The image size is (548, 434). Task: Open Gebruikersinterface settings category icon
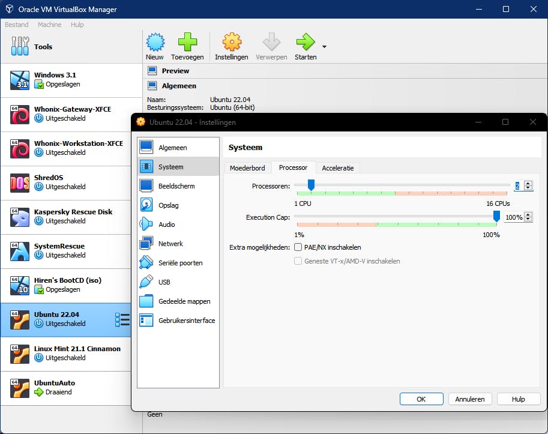tap(146, 320)
